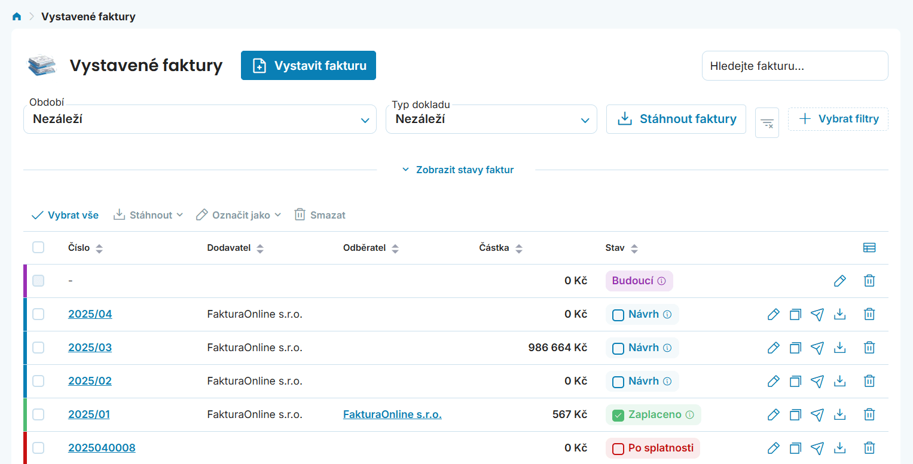Click Vybrat vše to select all
Screen dimensions: 913x464
tap(65, 215)
